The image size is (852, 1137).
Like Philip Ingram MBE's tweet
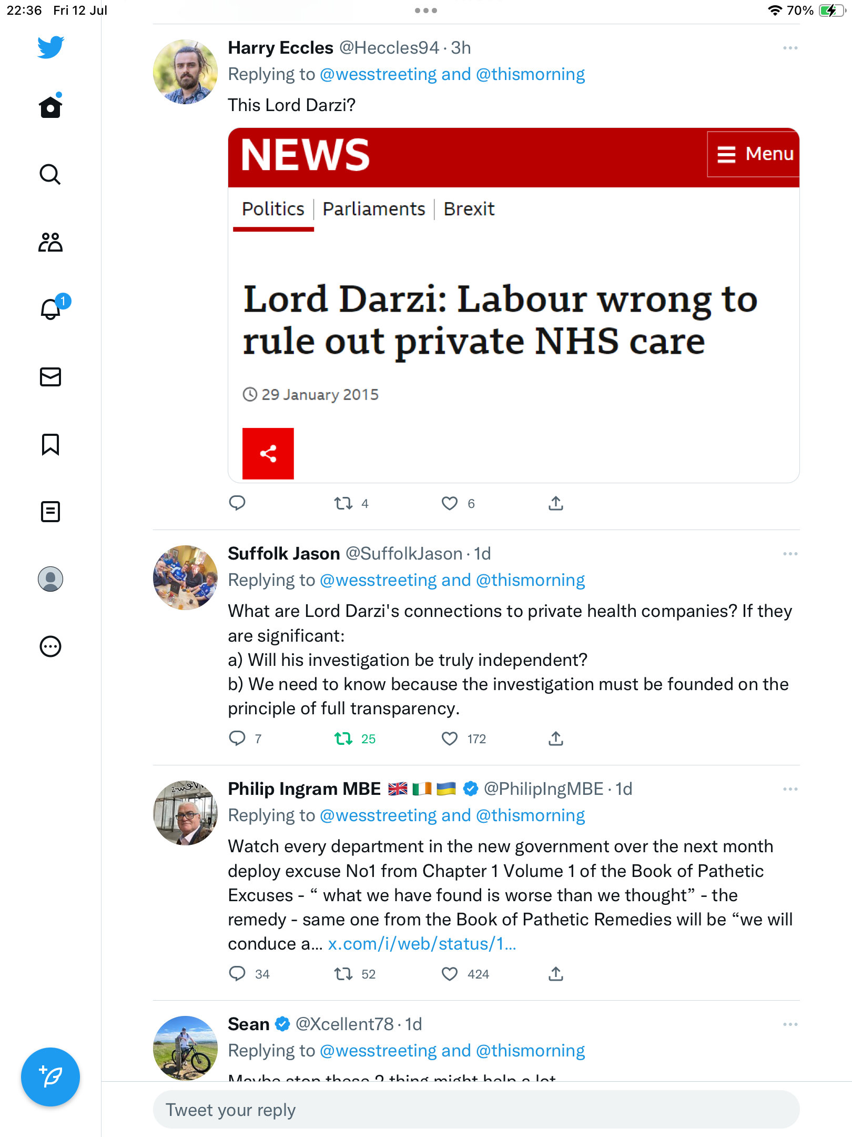pos(450,974)
